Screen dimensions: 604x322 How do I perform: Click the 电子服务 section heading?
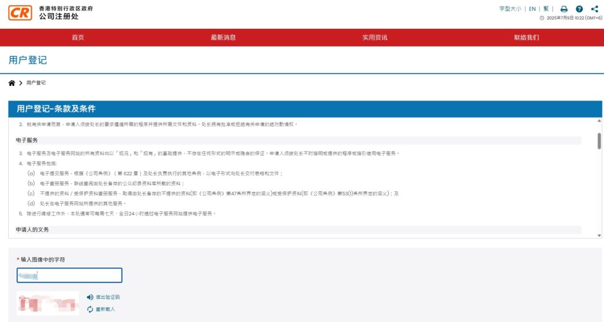coord(27,140)
